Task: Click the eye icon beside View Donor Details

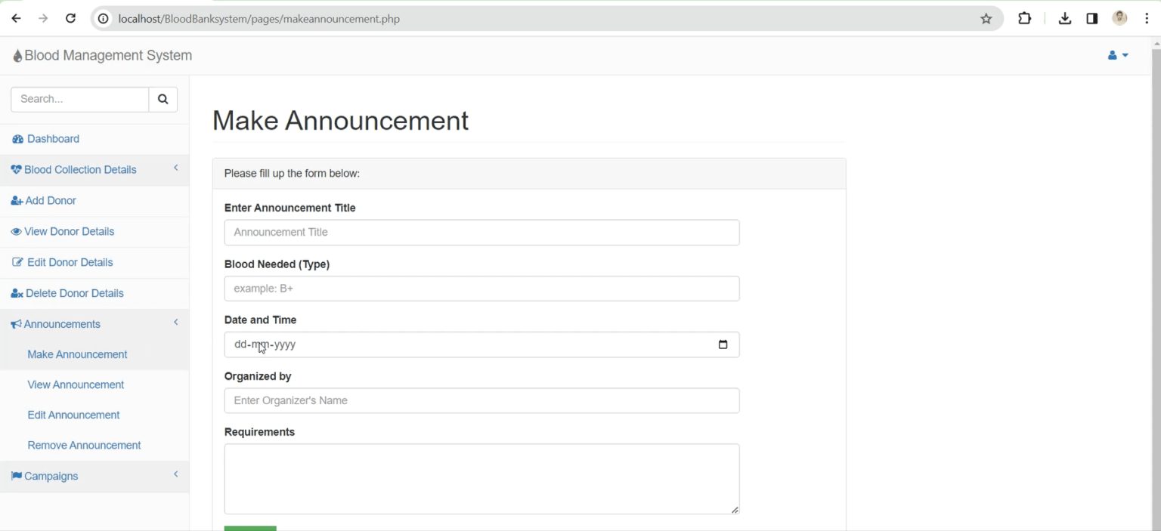Action: [16, 231]
